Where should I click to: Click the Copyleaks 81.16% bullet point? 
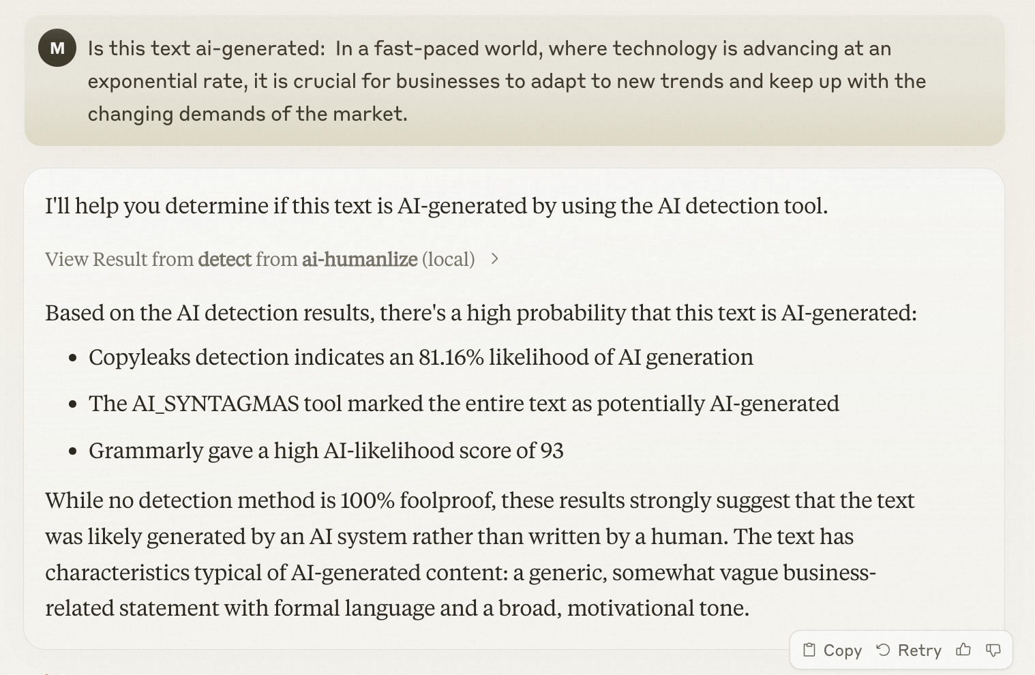tap(421, 357)
